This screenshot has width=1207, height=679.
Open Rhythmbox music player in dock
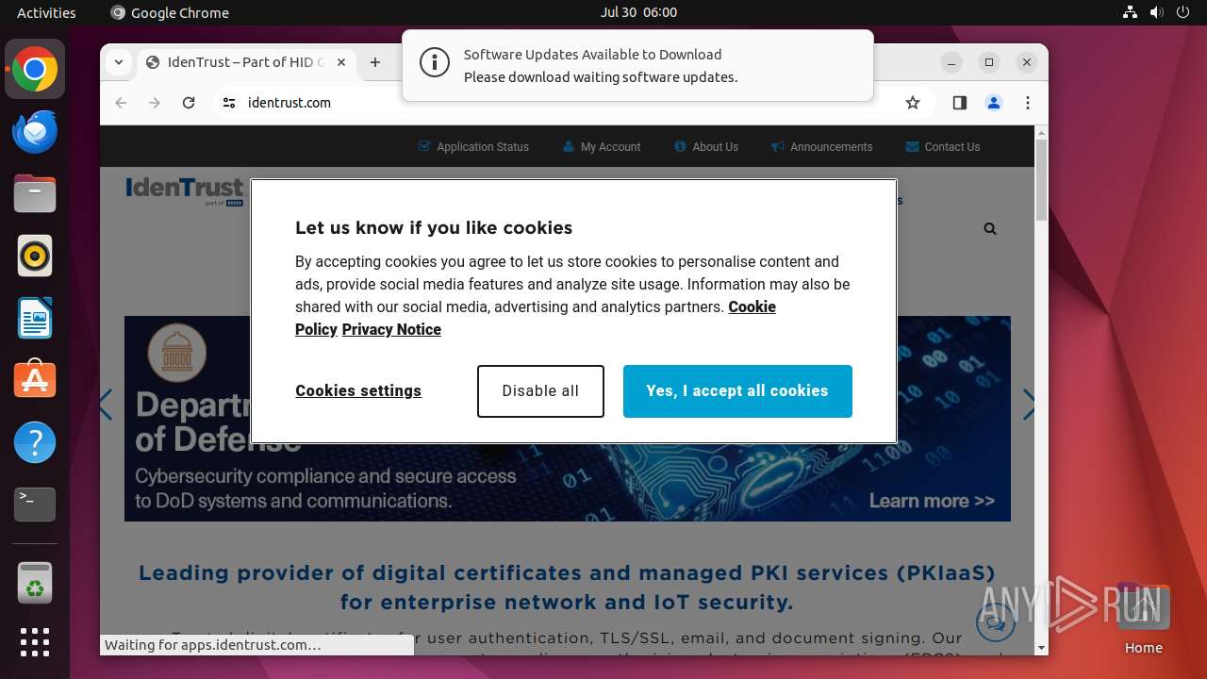tap(35, 257)
